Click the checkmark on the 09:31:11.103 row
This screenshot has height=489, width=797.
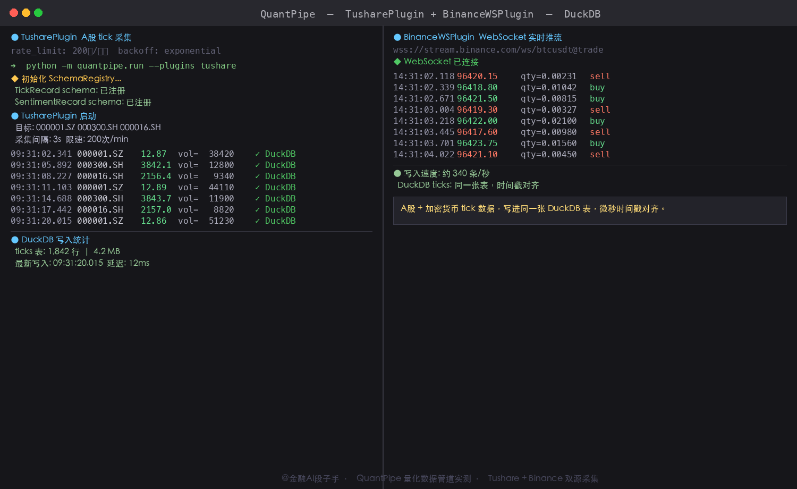click(257, 188)
